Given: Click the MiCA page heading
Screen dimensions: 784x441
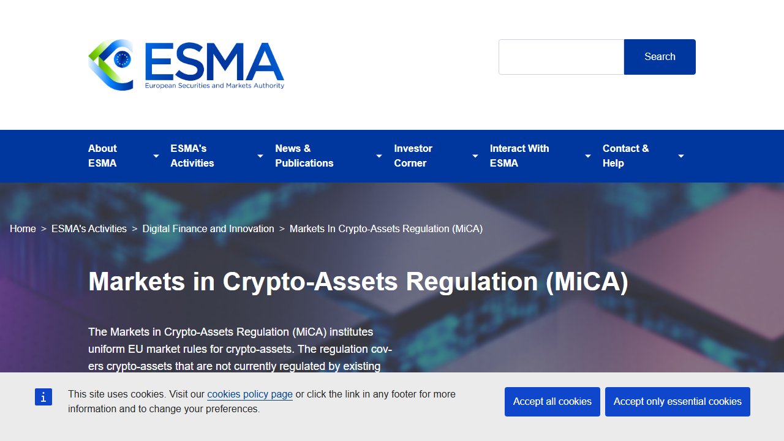Looking at the screenshot, I should click(358, 282).
